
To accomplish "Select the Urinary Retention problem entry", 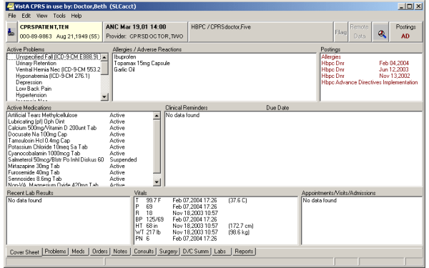I will coord(36,63).
